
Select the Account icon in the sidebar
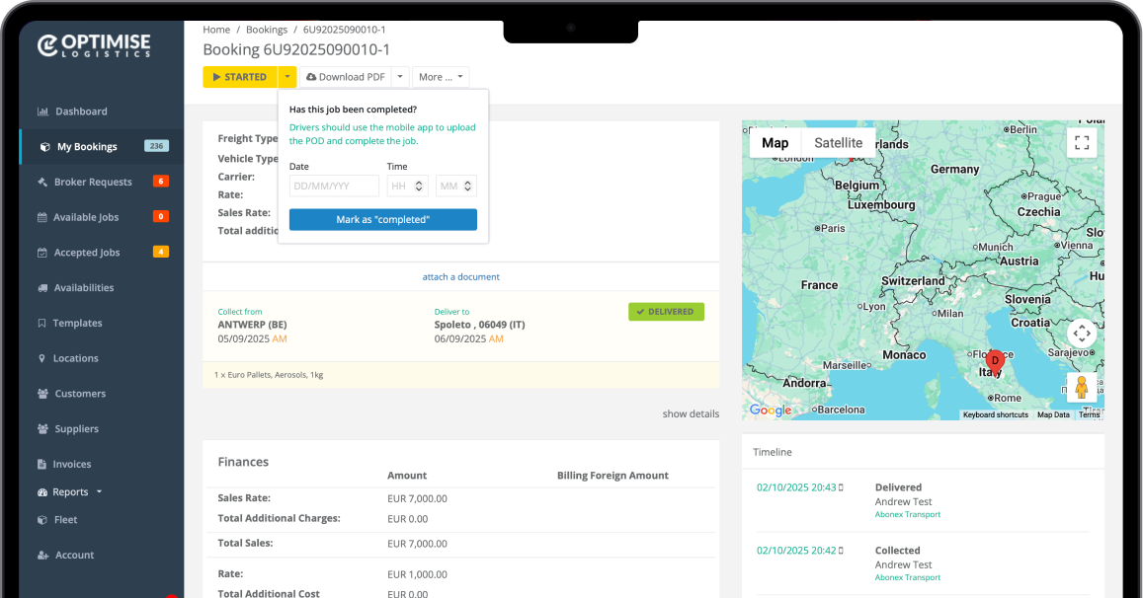pyautogui.click(x=43, y=555)
